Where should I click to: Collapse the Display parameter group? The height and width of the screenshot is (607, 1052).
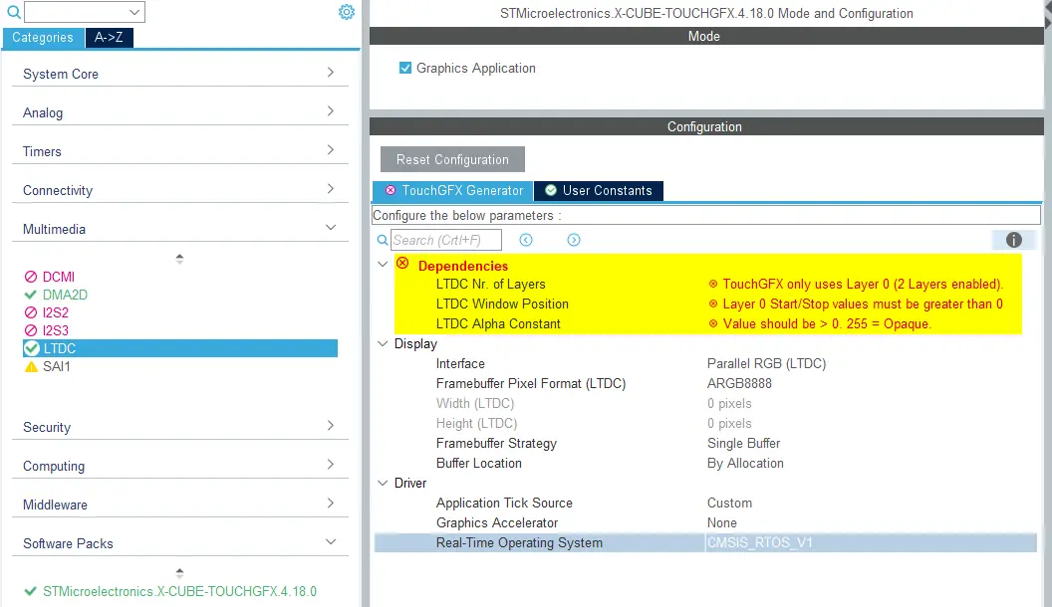(x=383, y=343)
